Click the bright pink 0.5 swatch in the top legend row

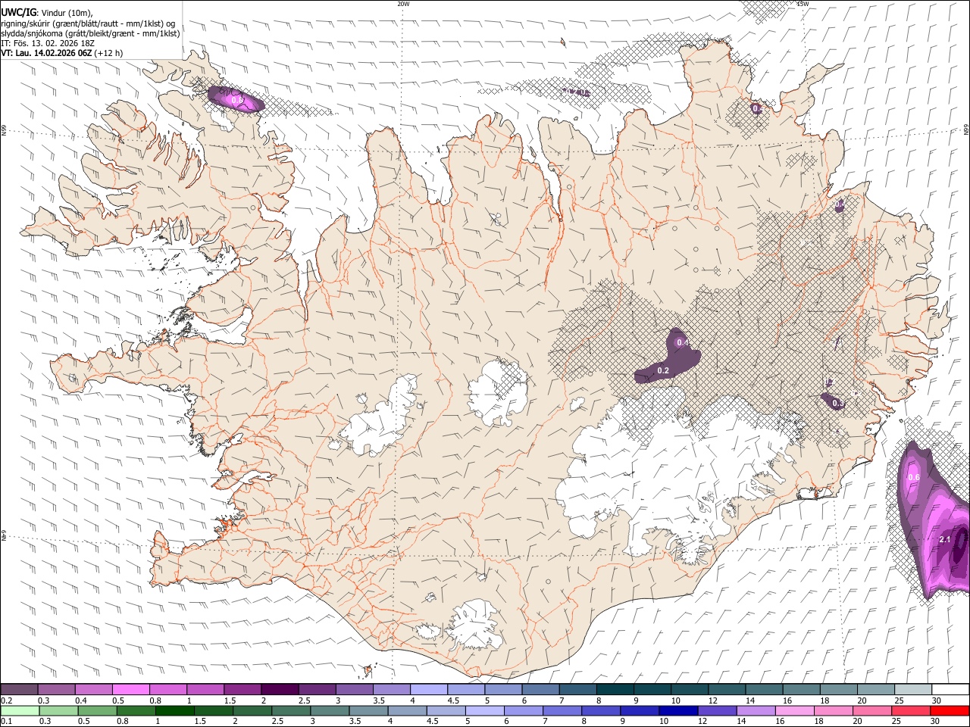coord(130,689)
